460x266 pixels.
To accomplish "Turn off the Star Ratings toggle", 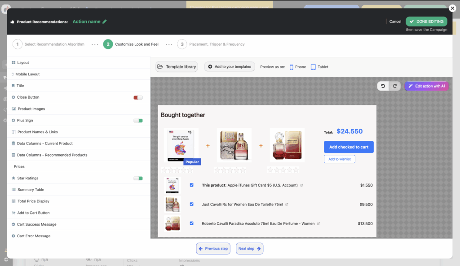I will (x=138, y=179).
